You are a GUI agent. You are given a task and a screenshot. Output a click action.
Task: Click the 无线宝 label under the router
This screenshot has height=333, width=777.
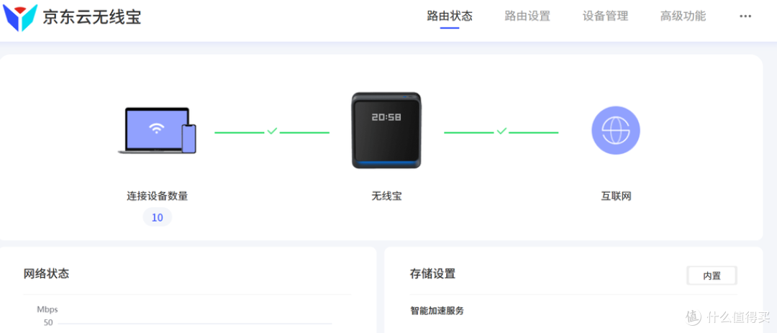click(386, 196)
